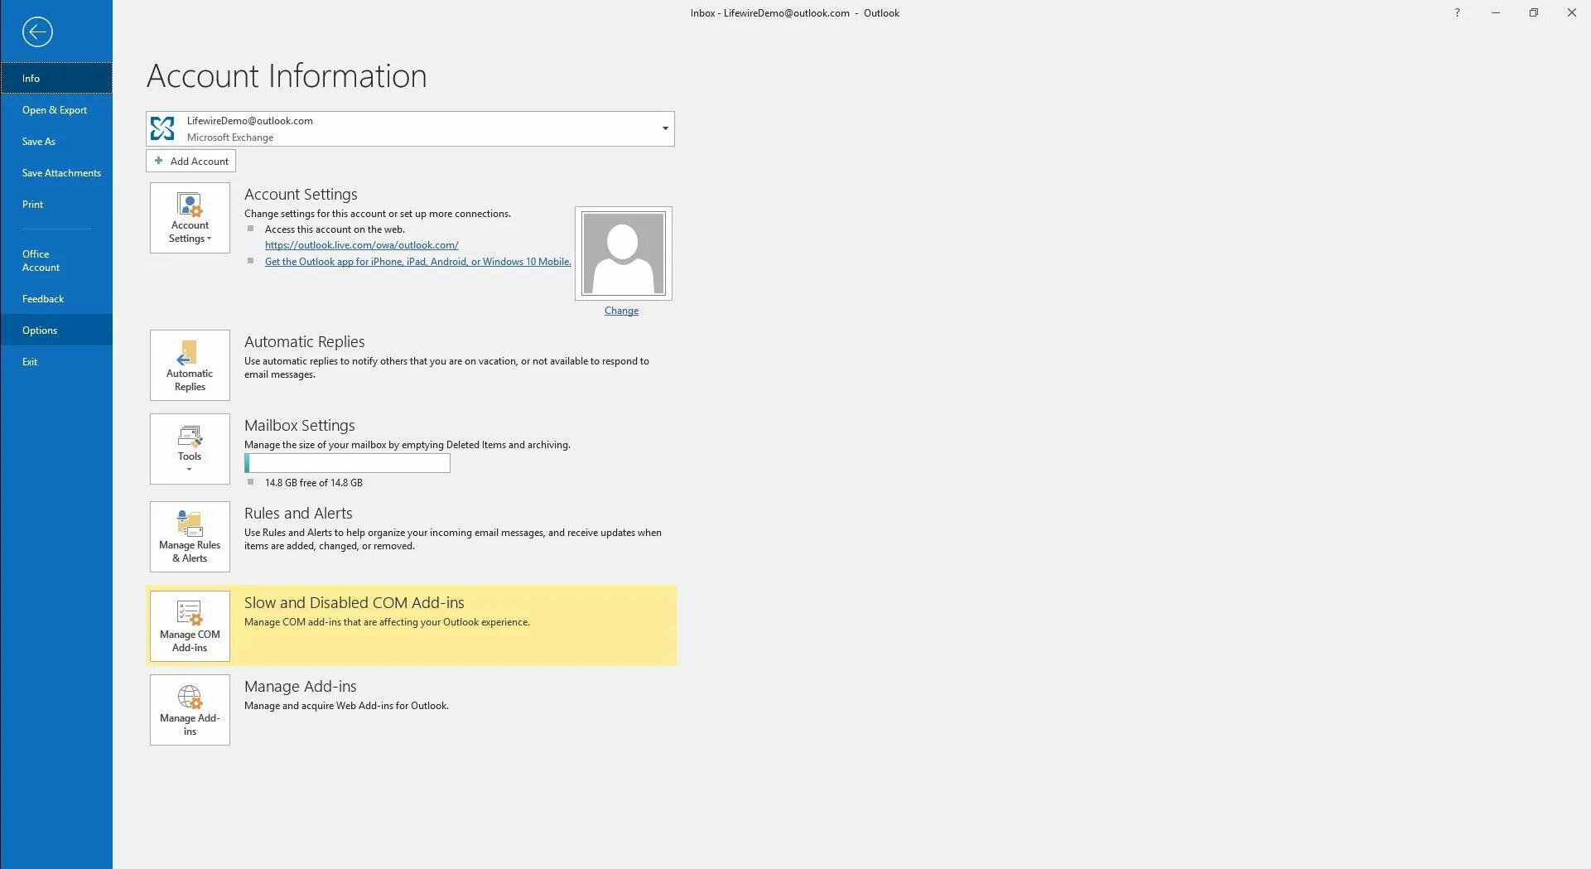Click the back arrow to return to Inbox
This screenshot has width=1591, height=869.
tap(37, 32)
